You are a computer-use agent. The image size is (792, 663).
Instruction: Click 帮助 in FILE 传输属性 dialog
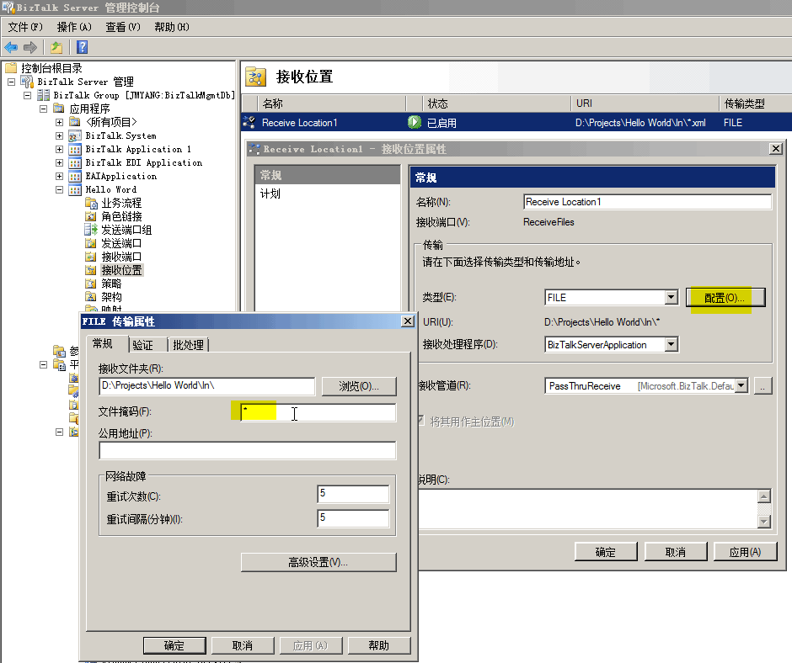click(x=379, y=645)
